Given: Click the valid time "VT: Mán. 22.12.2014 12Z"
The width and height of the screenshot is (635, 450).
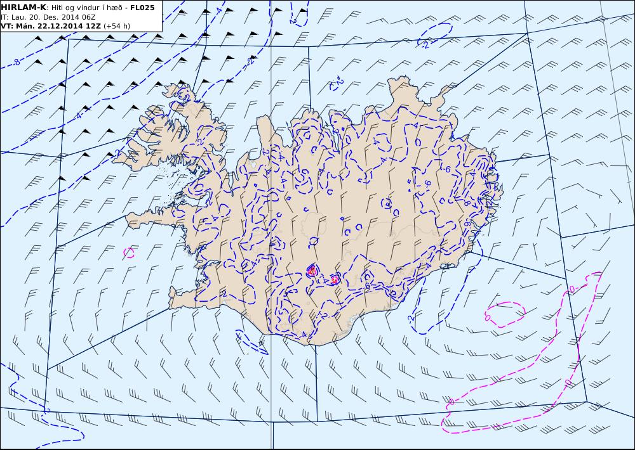Looking at the screenshot, I should (x=51, y=26).
